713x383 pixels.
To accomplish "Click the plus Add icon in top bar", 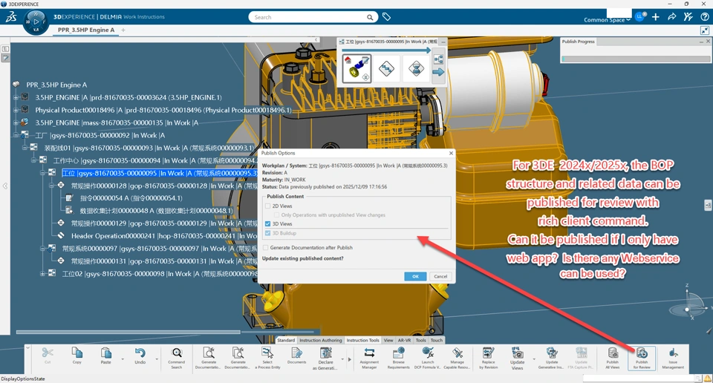I will pyautogui.click(x=656, y=17).
